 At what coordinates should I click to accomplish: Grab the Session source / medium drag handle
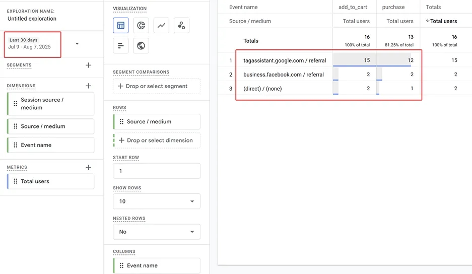pos(15,104)
